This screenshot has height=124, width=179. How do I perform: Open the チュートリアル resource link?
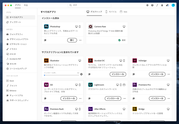tap(15, 96)
